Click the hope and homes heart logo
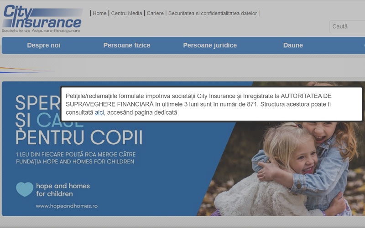Viewport: 365px width, 228px height. pyautogui.click(x=25, y=189)
